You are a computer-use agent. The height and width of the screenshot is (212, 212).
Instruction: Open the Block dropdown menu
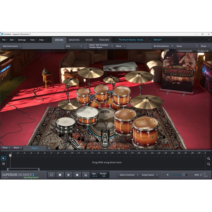click(18, 148)
